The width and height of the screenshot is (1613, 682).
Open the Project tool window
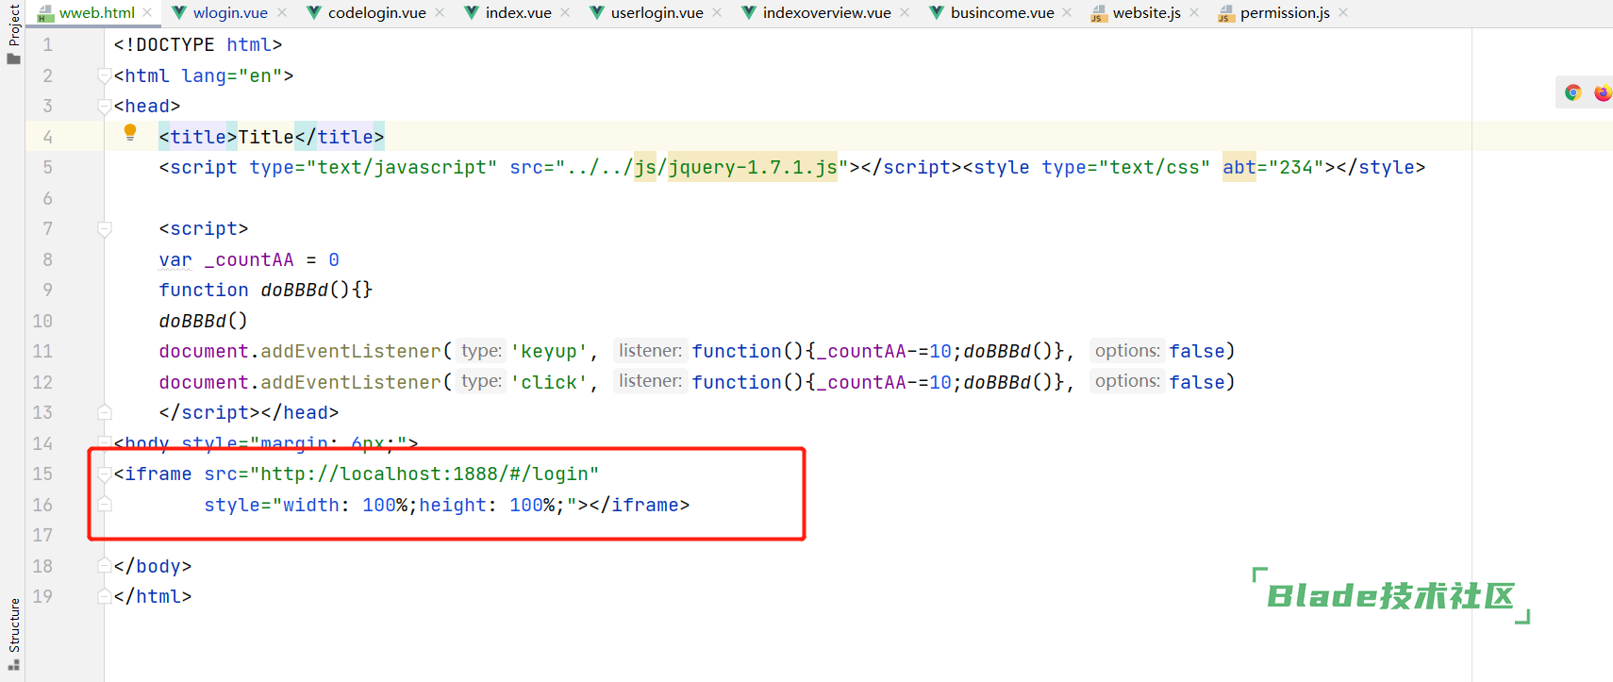coord(13,33)
